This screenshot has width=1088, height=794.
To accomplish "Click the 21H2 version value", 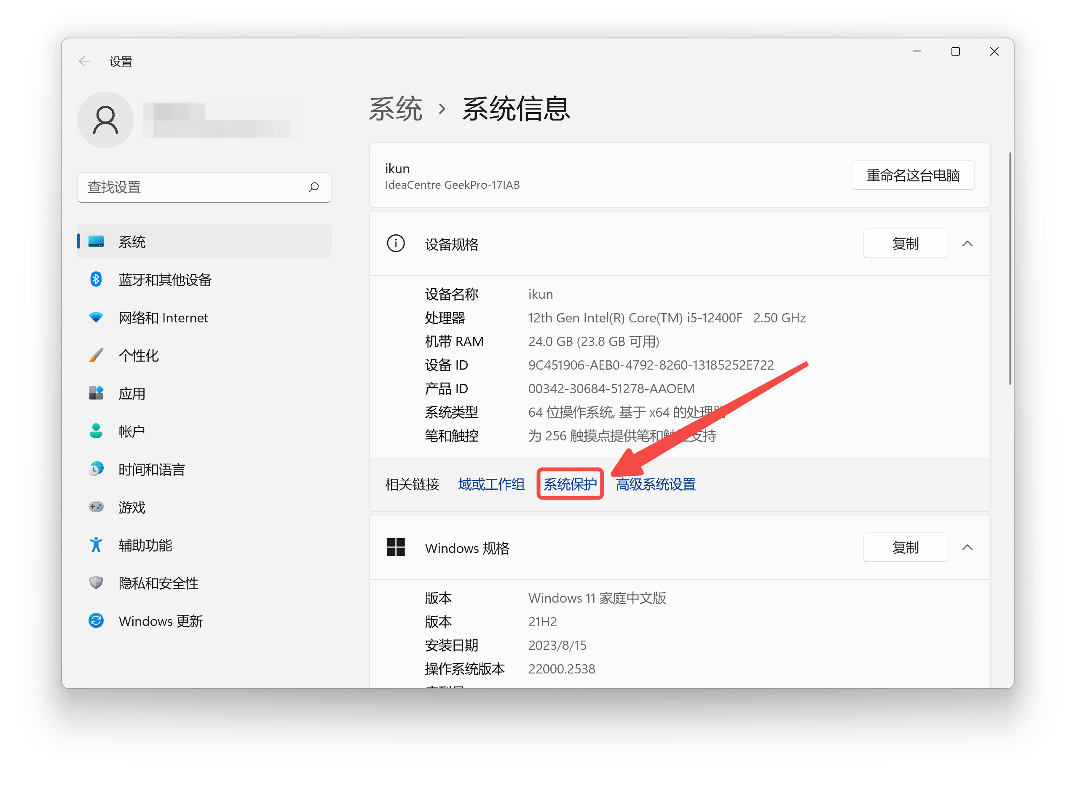I will click(x=543, y=622).
